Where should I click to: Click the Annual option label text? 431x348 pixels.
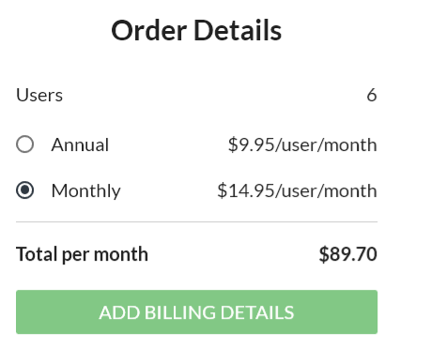coord(80,144)
